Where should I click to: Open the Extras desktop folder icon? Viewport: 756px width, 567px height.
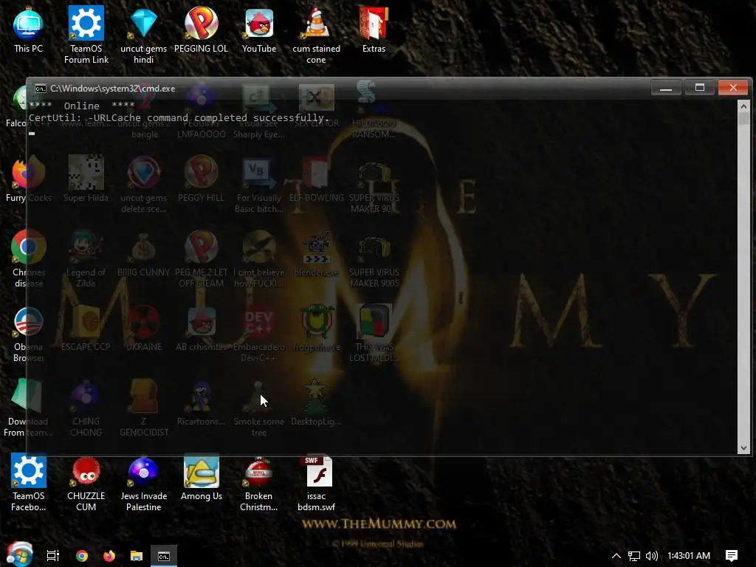[374, 30]
